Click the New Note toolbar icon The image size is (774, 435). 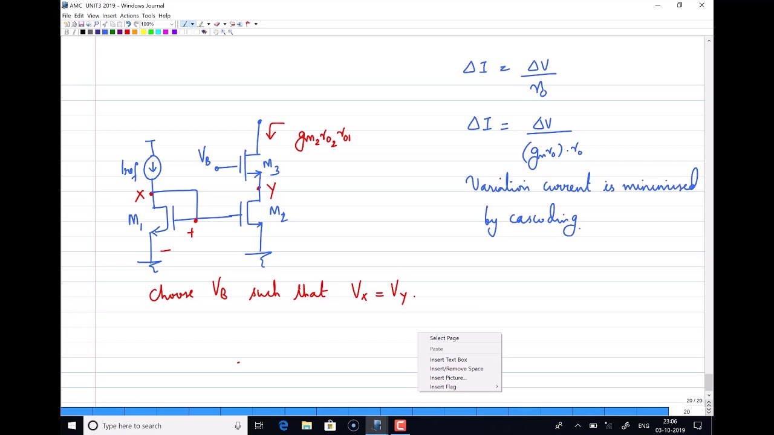[x=67, y=24]
